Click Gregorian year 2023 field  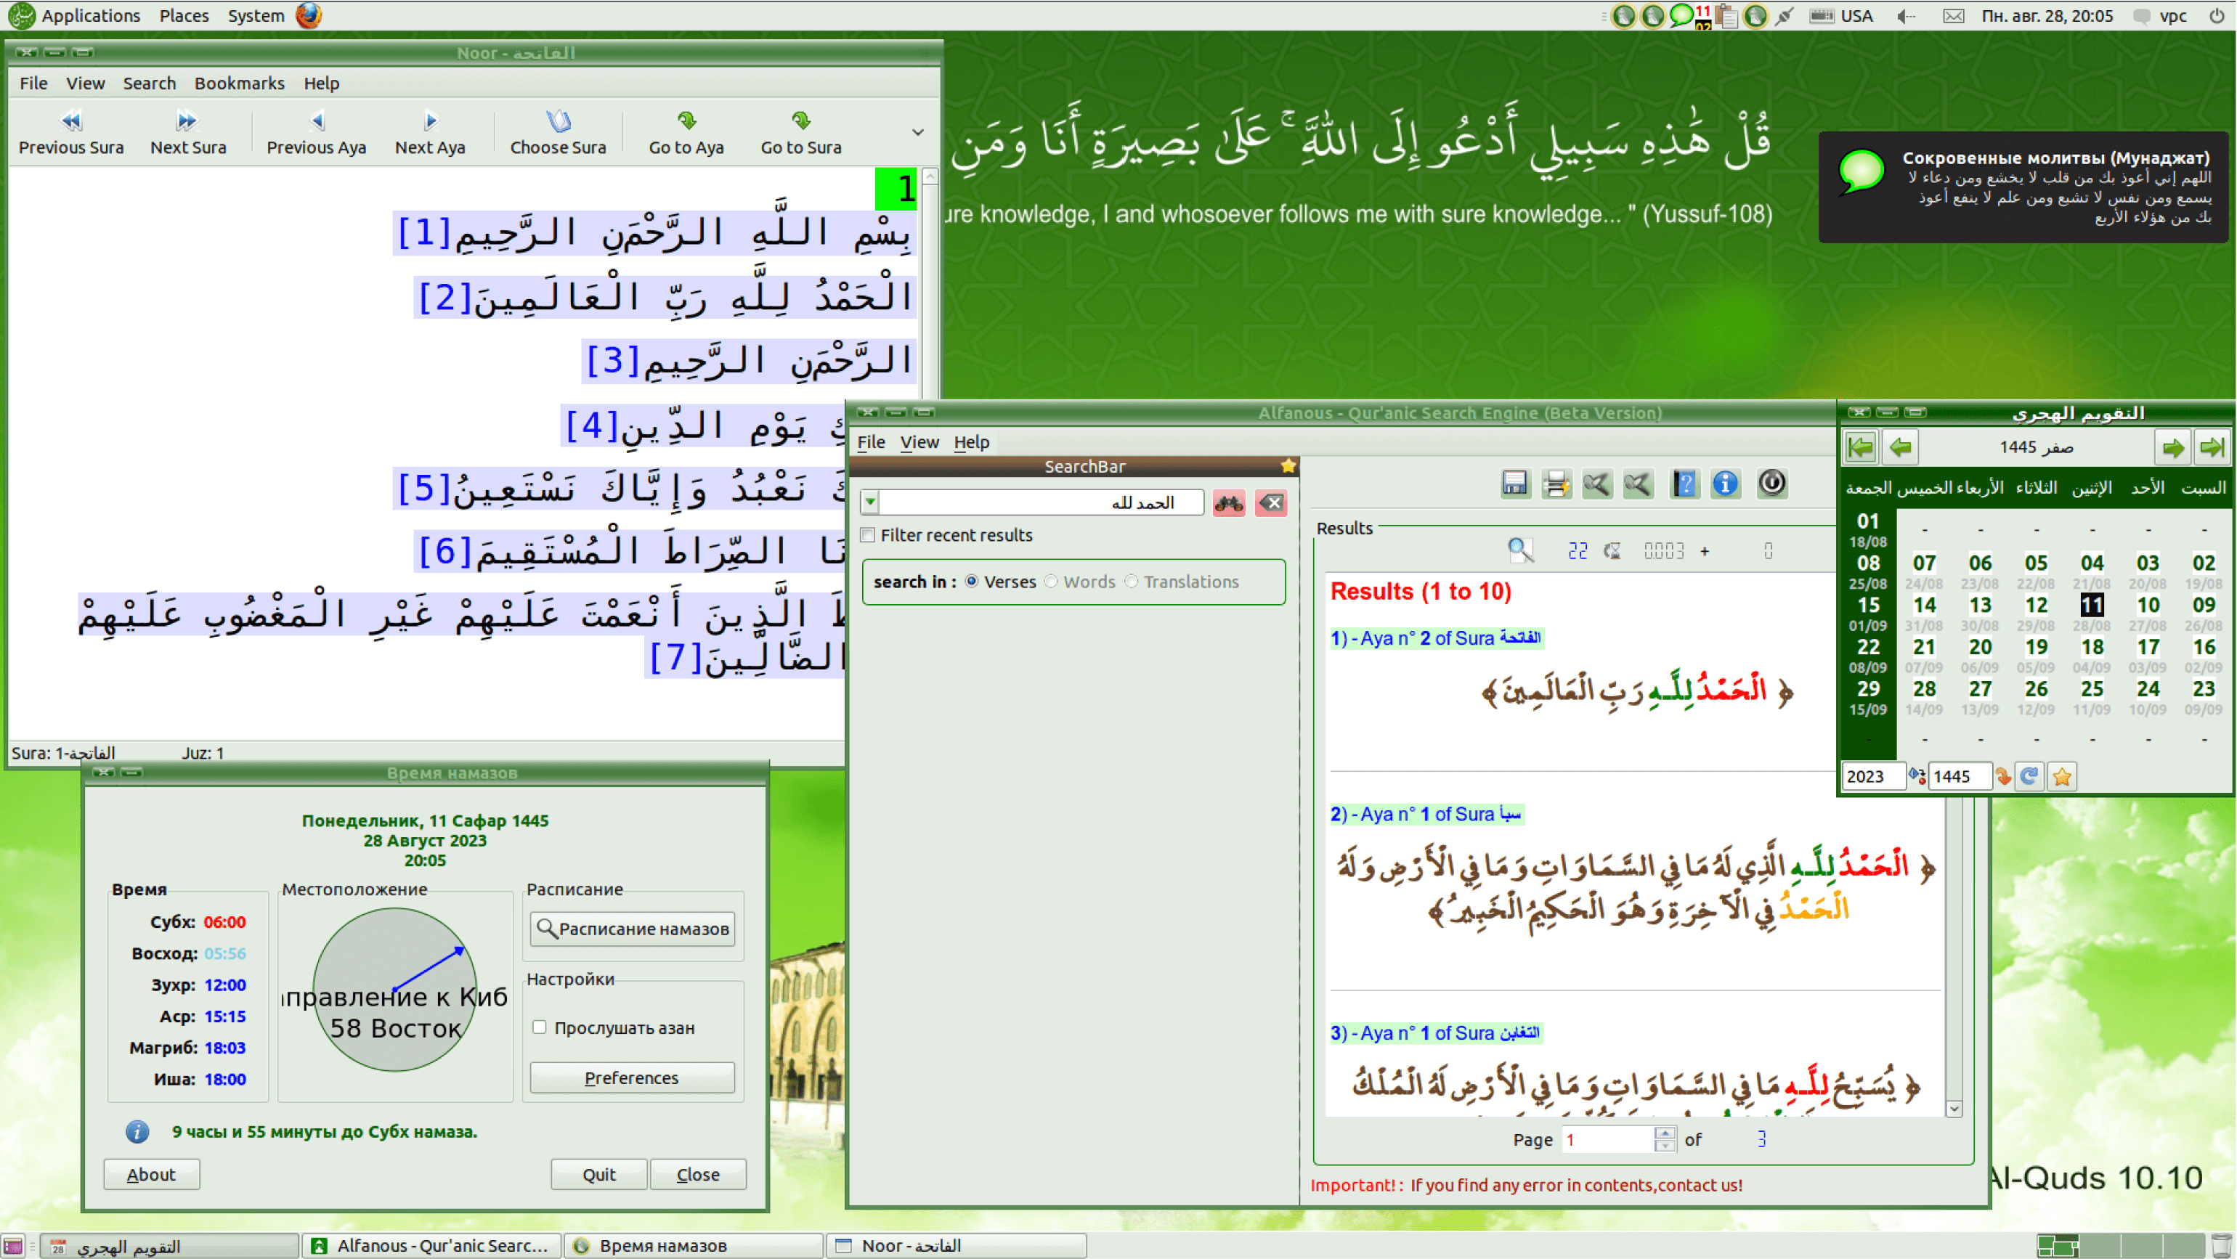point(1872,776)
